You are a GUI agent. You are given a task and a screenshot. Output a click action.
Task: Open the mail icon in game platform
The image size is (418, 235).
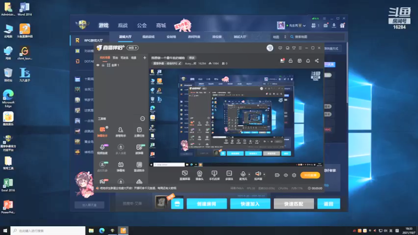(326, 26)
